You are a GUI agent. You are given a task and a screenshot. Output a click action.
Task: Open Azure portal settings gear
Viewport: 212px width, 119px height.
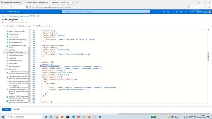click(x=177, y=12)
